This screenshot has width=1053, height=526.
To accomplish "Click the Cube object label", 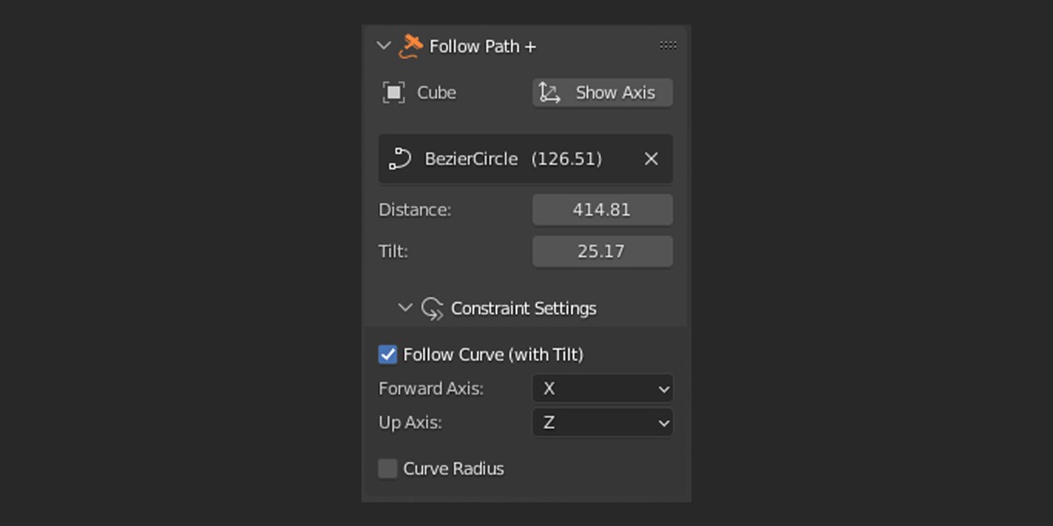I will tap(437, 93).
